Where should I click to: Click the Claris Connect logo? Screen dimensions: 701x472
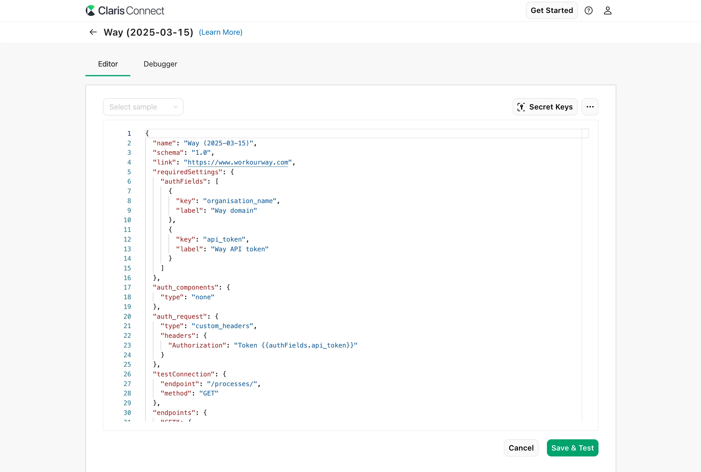[125, 10]
